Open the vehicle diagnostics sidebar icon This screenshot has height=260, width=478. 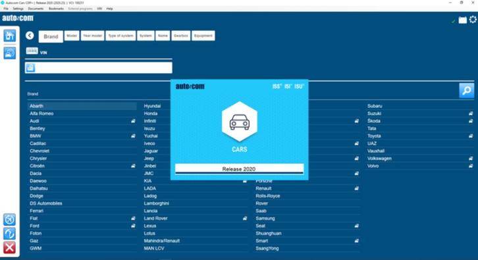coord(10,53)
